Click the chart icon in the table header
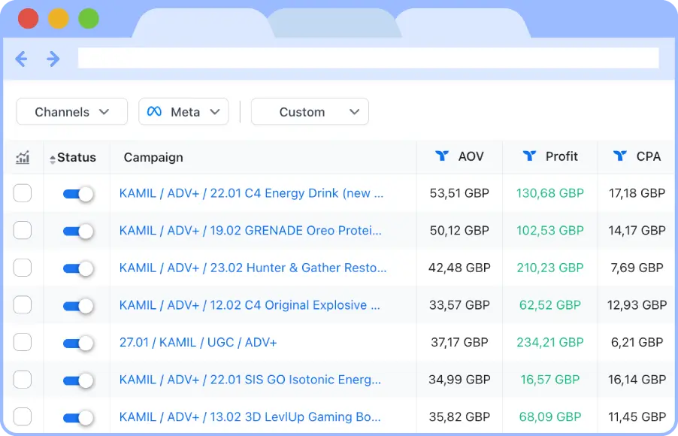 coord(23,157)
